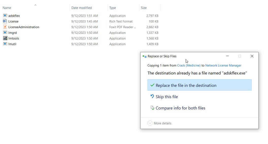Click the 100 KB size cell
Screen dimensions: 268x144
(x=154, y=21)
